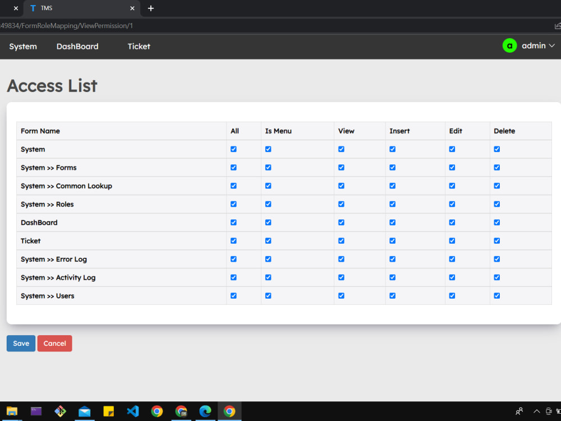Show hidden system tray icons chevron
Viewport: 561px width, 421px height.
point(537,411)
